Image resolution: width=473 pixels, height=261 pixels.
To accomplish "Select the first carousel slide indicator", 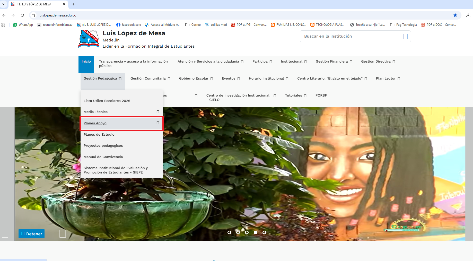I will pyautogui.click(x=229, y=232).
